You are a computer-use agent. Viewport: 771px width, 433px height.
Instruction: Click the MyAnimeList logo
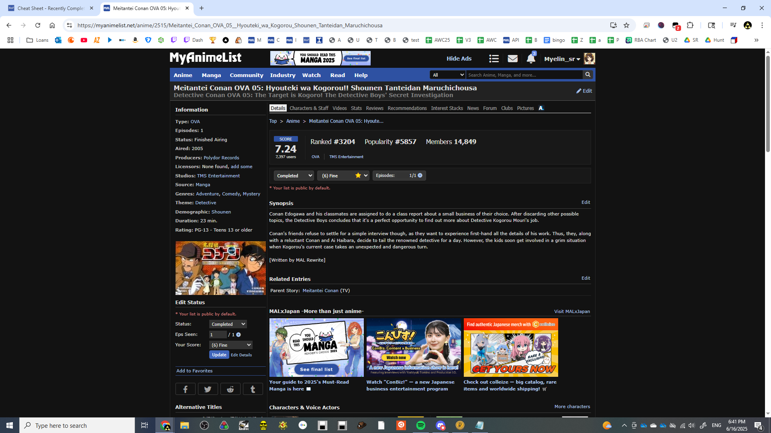tap(206, 58)
